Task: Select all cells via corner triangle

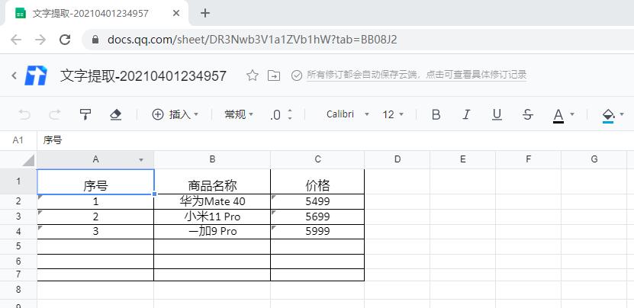Action: point(28,160)
